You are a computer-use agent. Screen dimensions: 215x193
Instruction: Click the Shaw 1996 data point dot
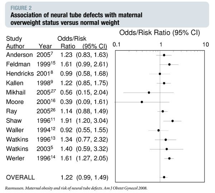tap(173, 121)
